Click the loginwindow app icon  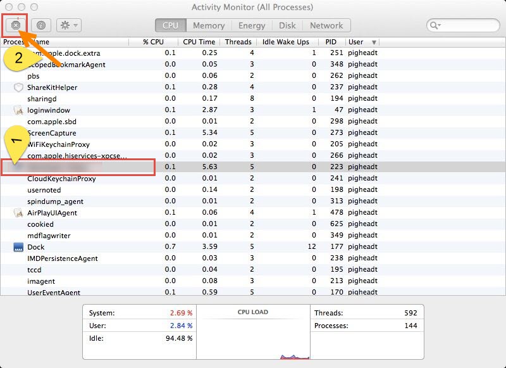[18, 110]
